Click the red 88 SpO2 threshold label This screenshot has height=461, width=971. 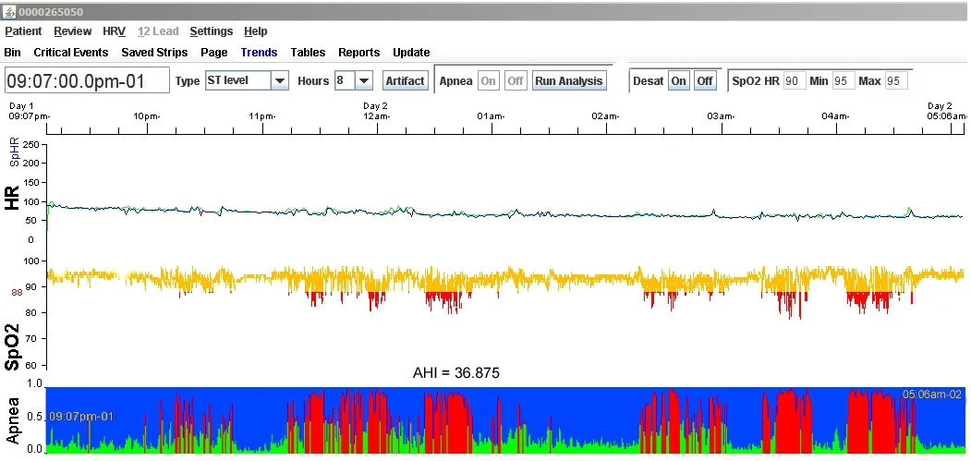point(17,293)
